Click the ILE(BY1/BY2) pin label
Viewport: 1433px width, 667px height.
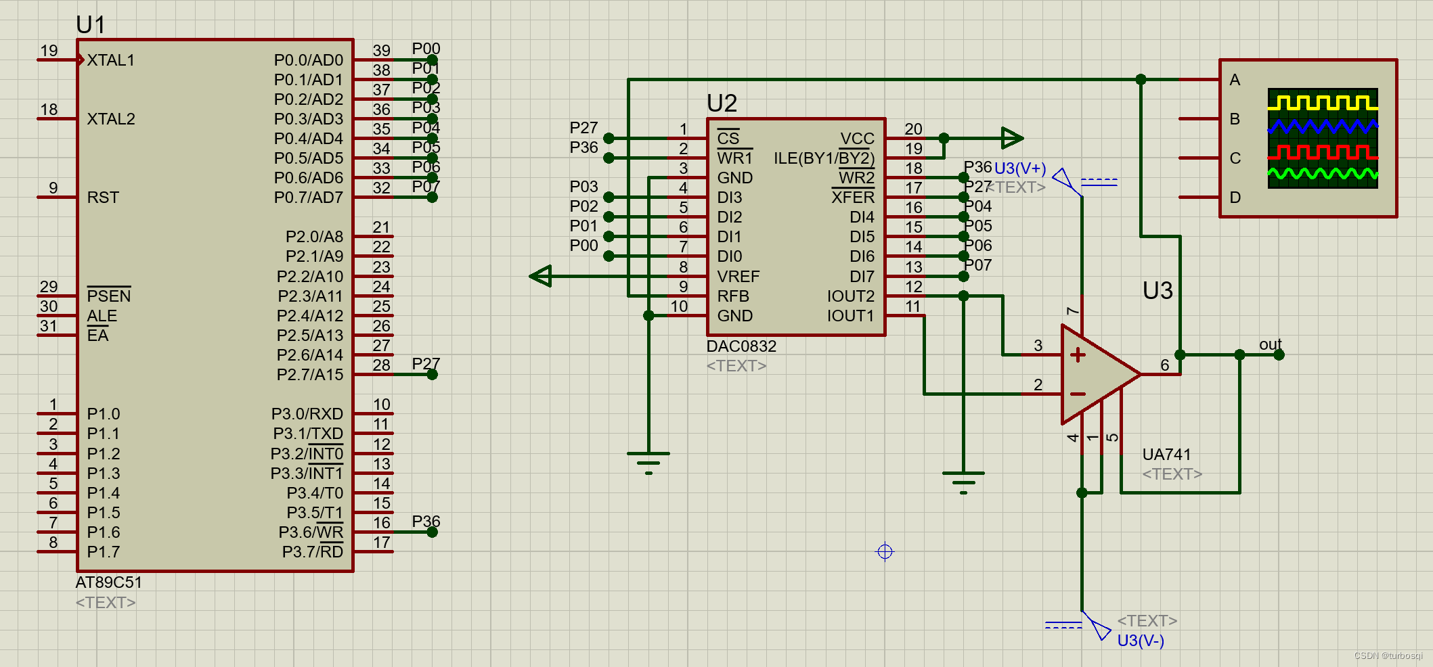point(824,158)
